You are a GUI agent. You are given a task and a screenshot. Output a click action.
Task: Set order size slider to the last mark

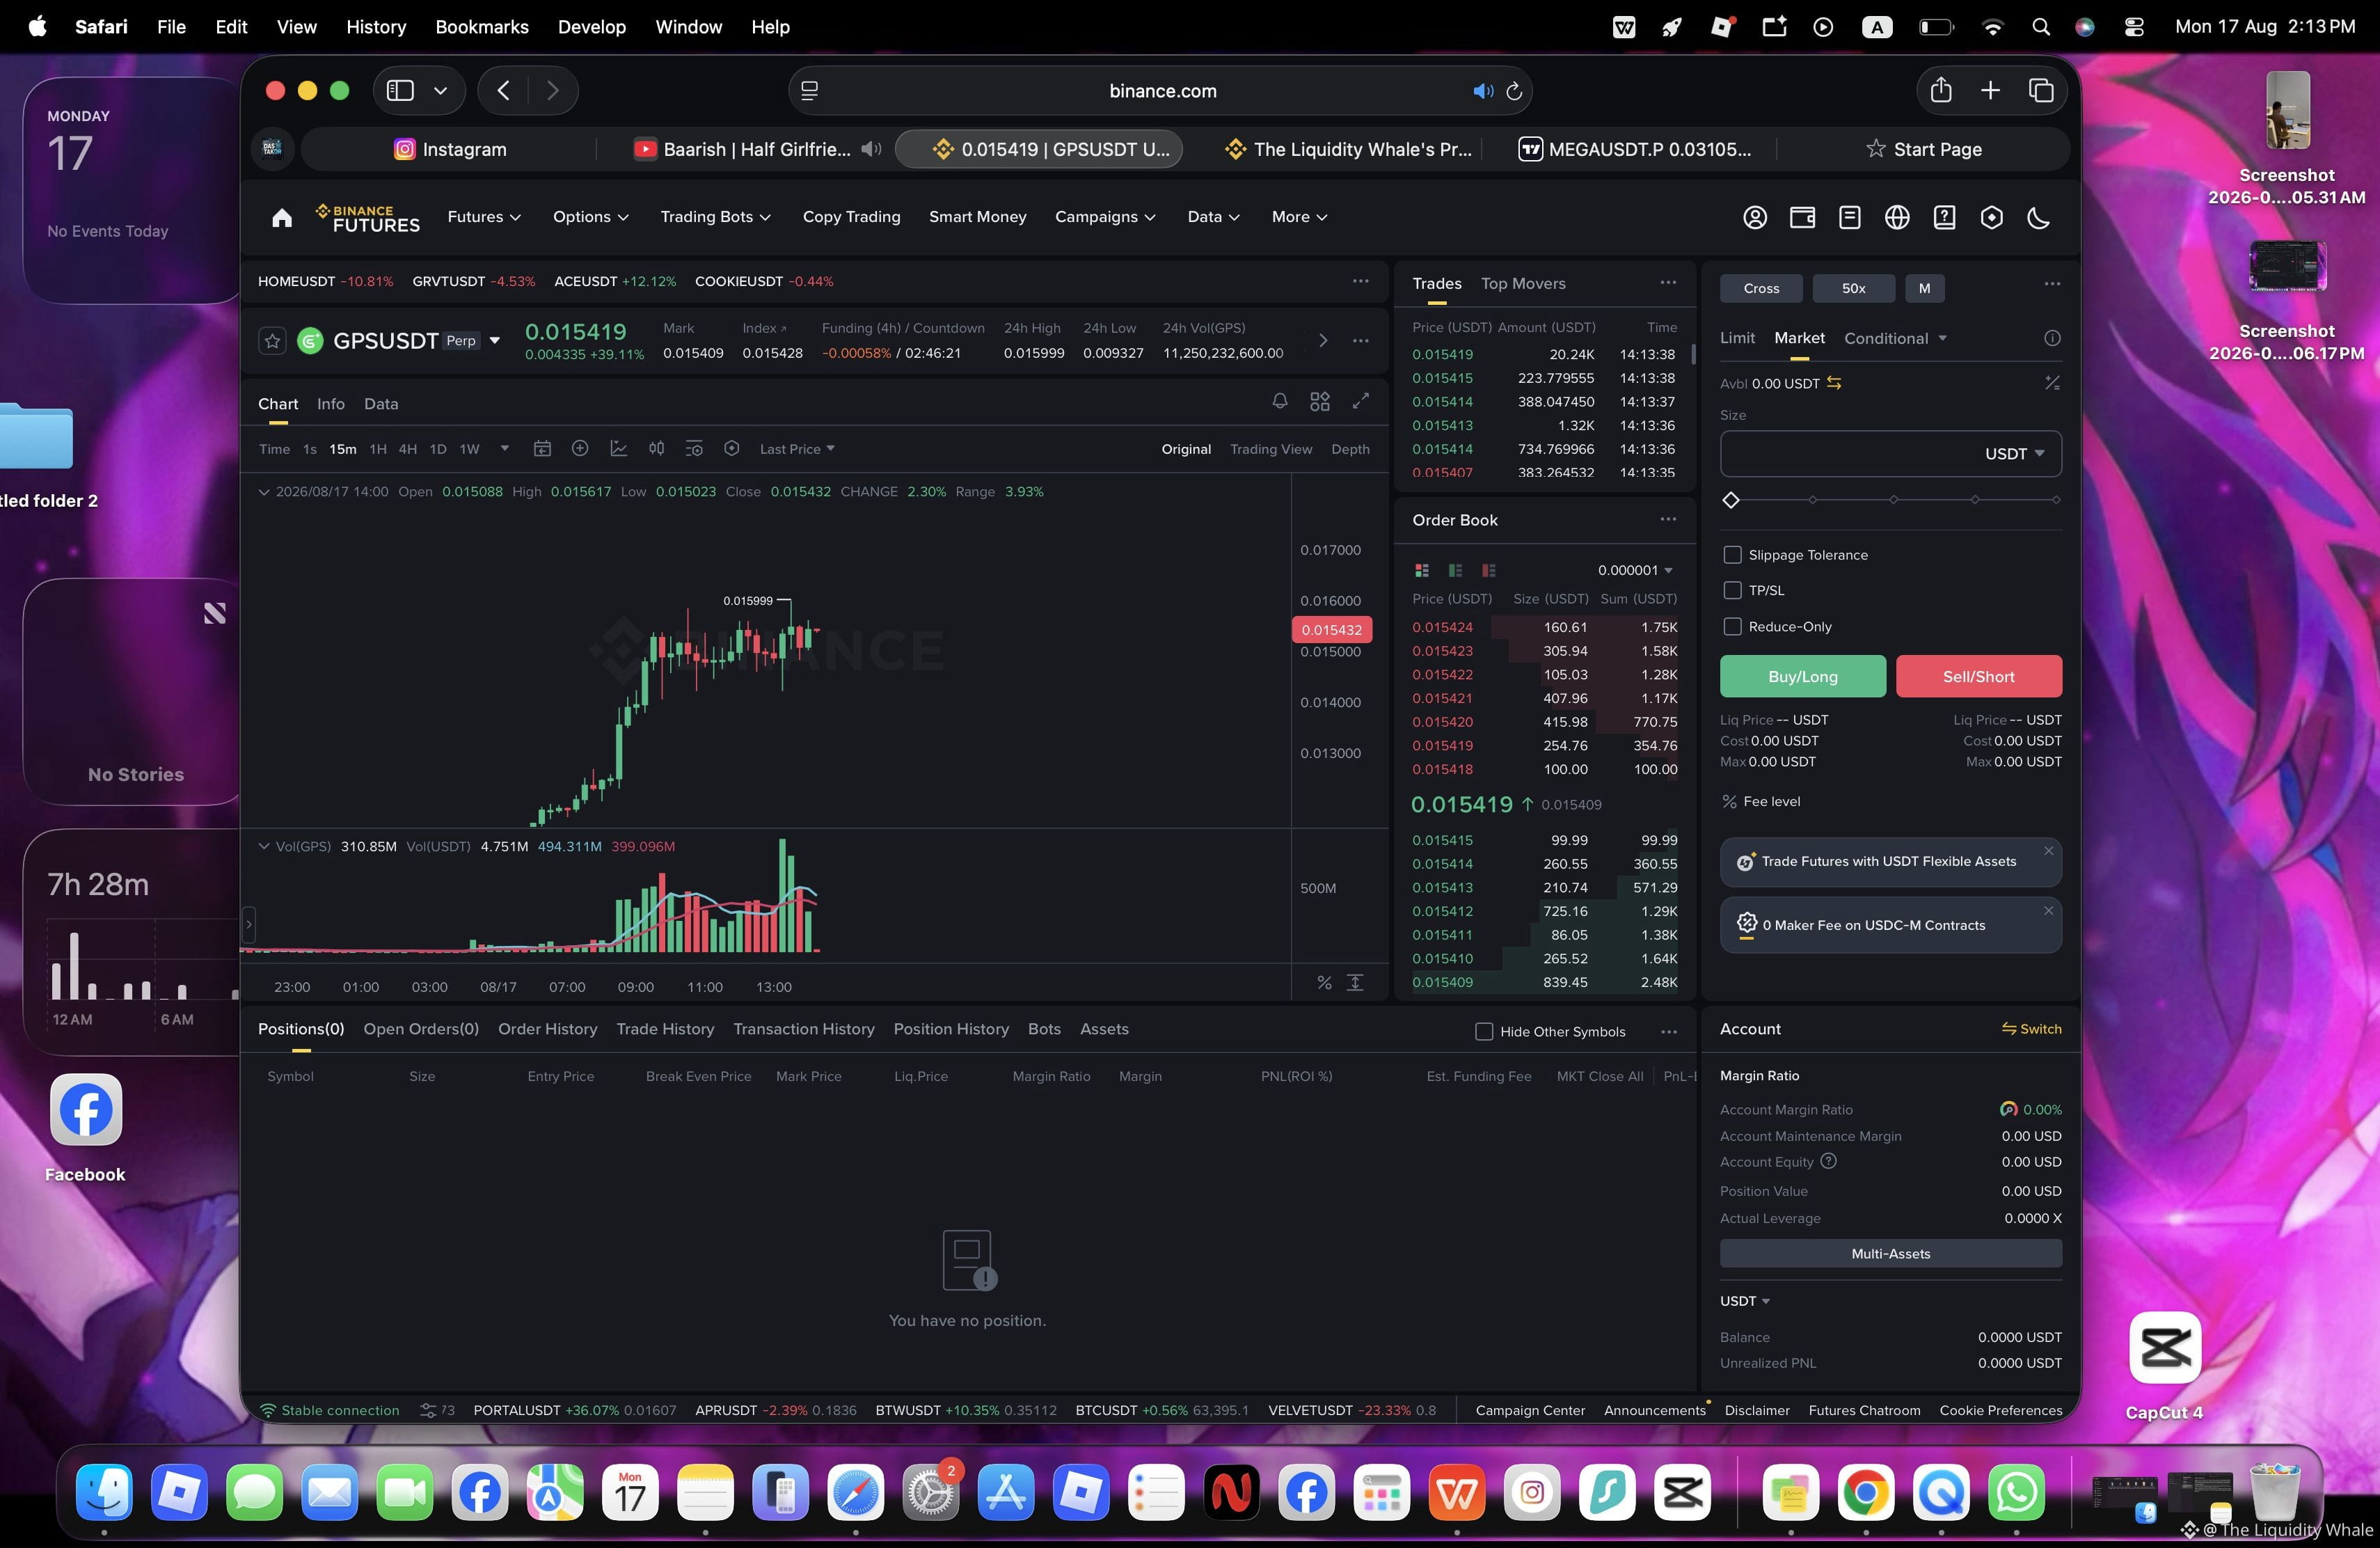(x=2056, y=500)
